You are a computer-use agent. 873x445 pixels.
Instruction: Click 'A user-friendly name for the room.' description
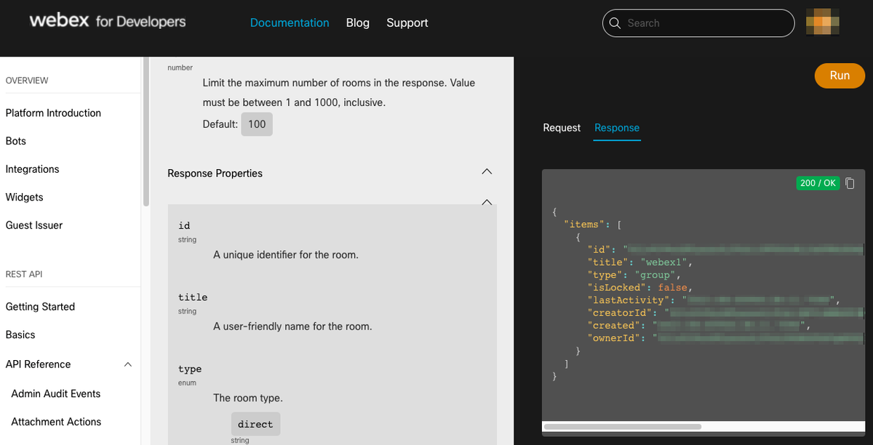coord(292,327)
